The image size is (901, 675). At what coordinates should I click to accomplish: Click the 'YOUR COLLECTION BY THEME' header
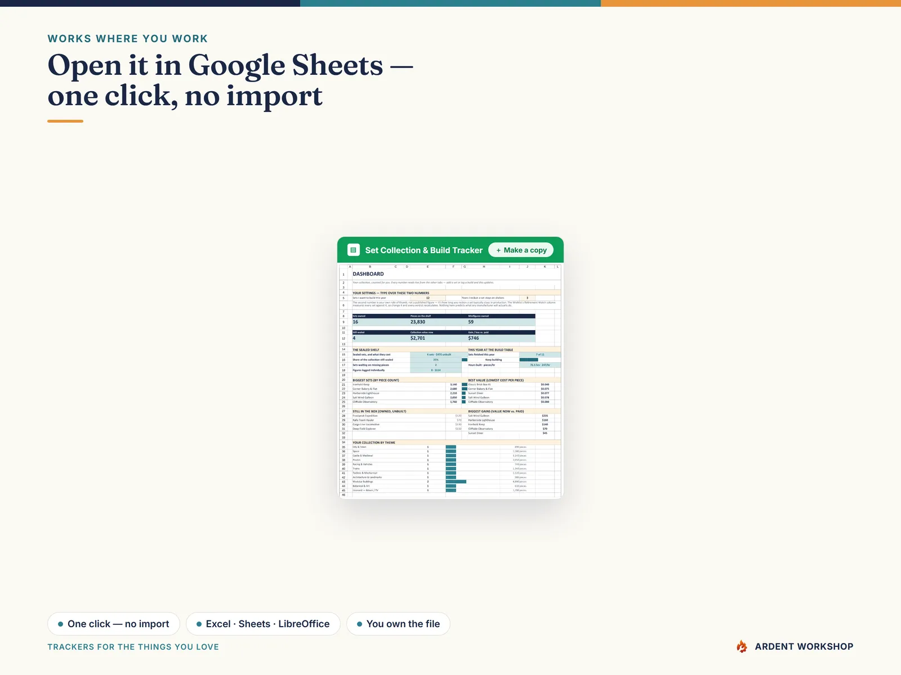tap(374, 443)
